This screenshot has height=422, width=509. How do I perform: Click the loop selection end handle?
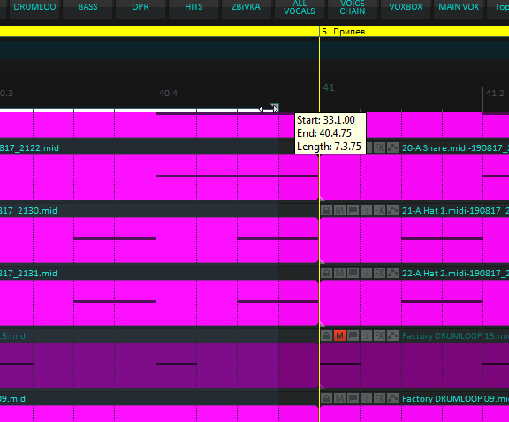coord(276,108)
